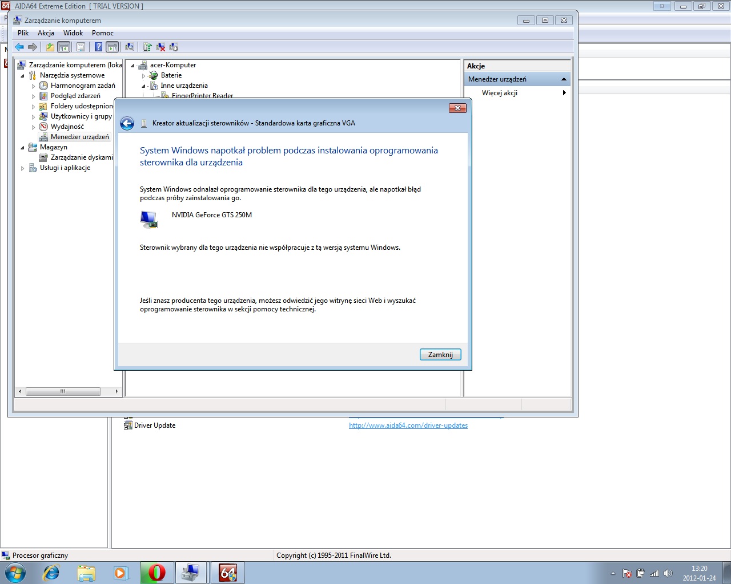The width and height of the screenshot is (731, 584).
Task: Open the Akcja menu
Action: click(46, 33)
